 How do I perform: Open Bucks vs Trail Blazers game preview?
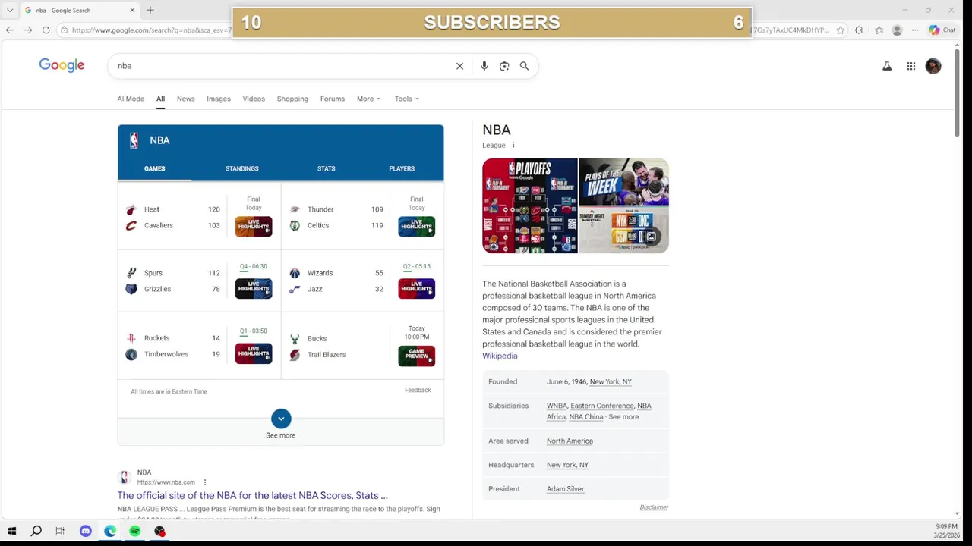point(417,356)
